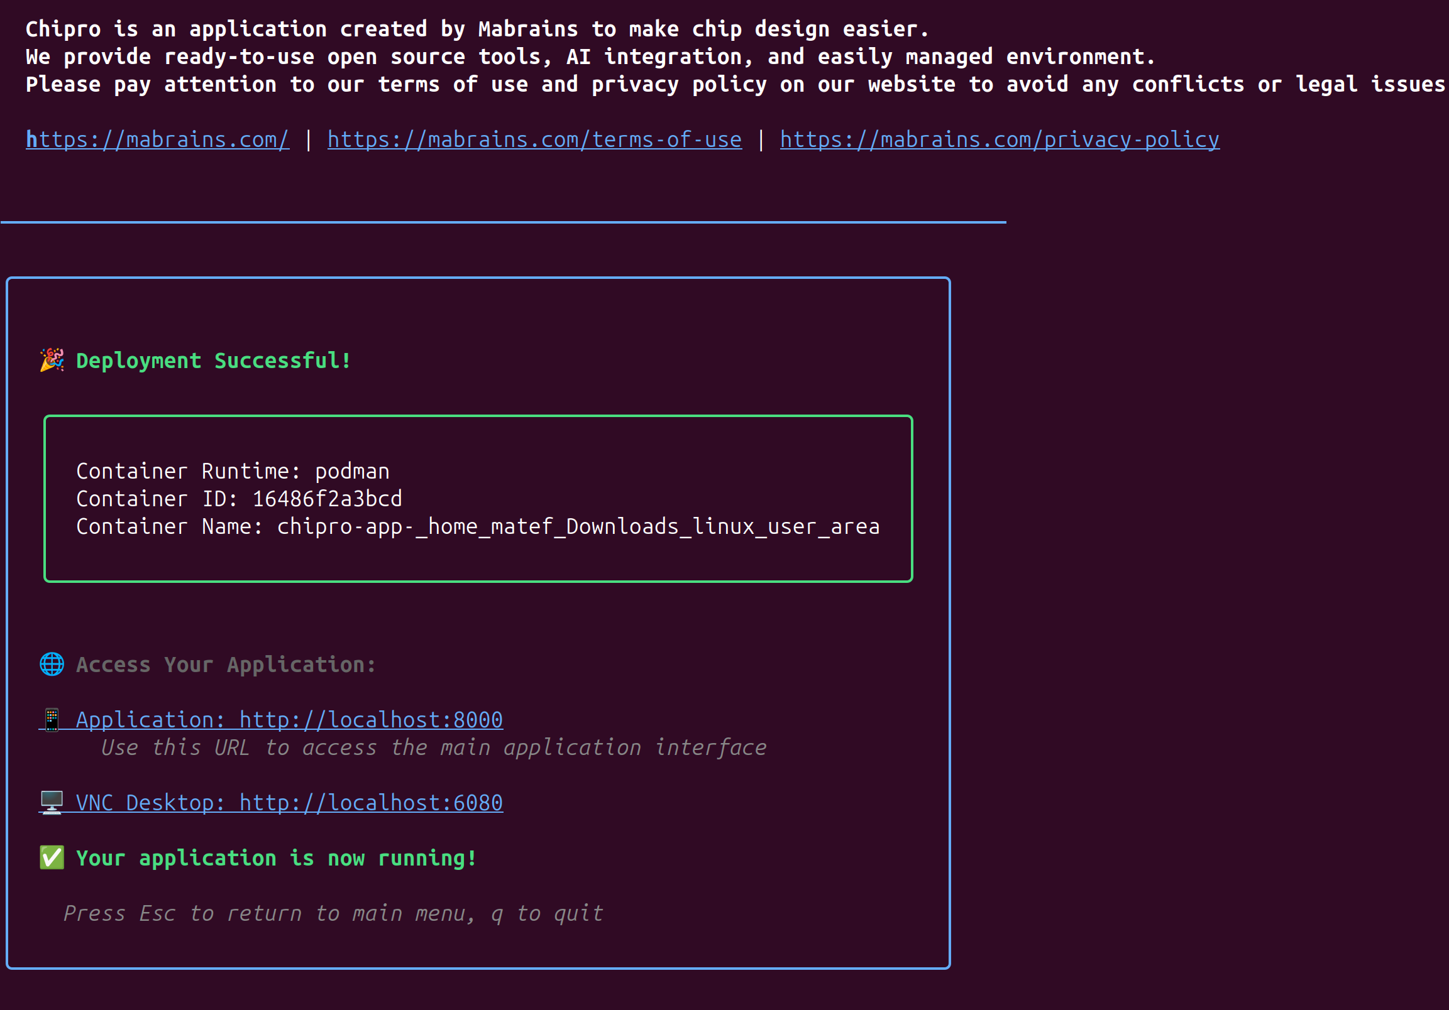Click the desktop computer icon beside VNC Desktop

click(52, 802)
